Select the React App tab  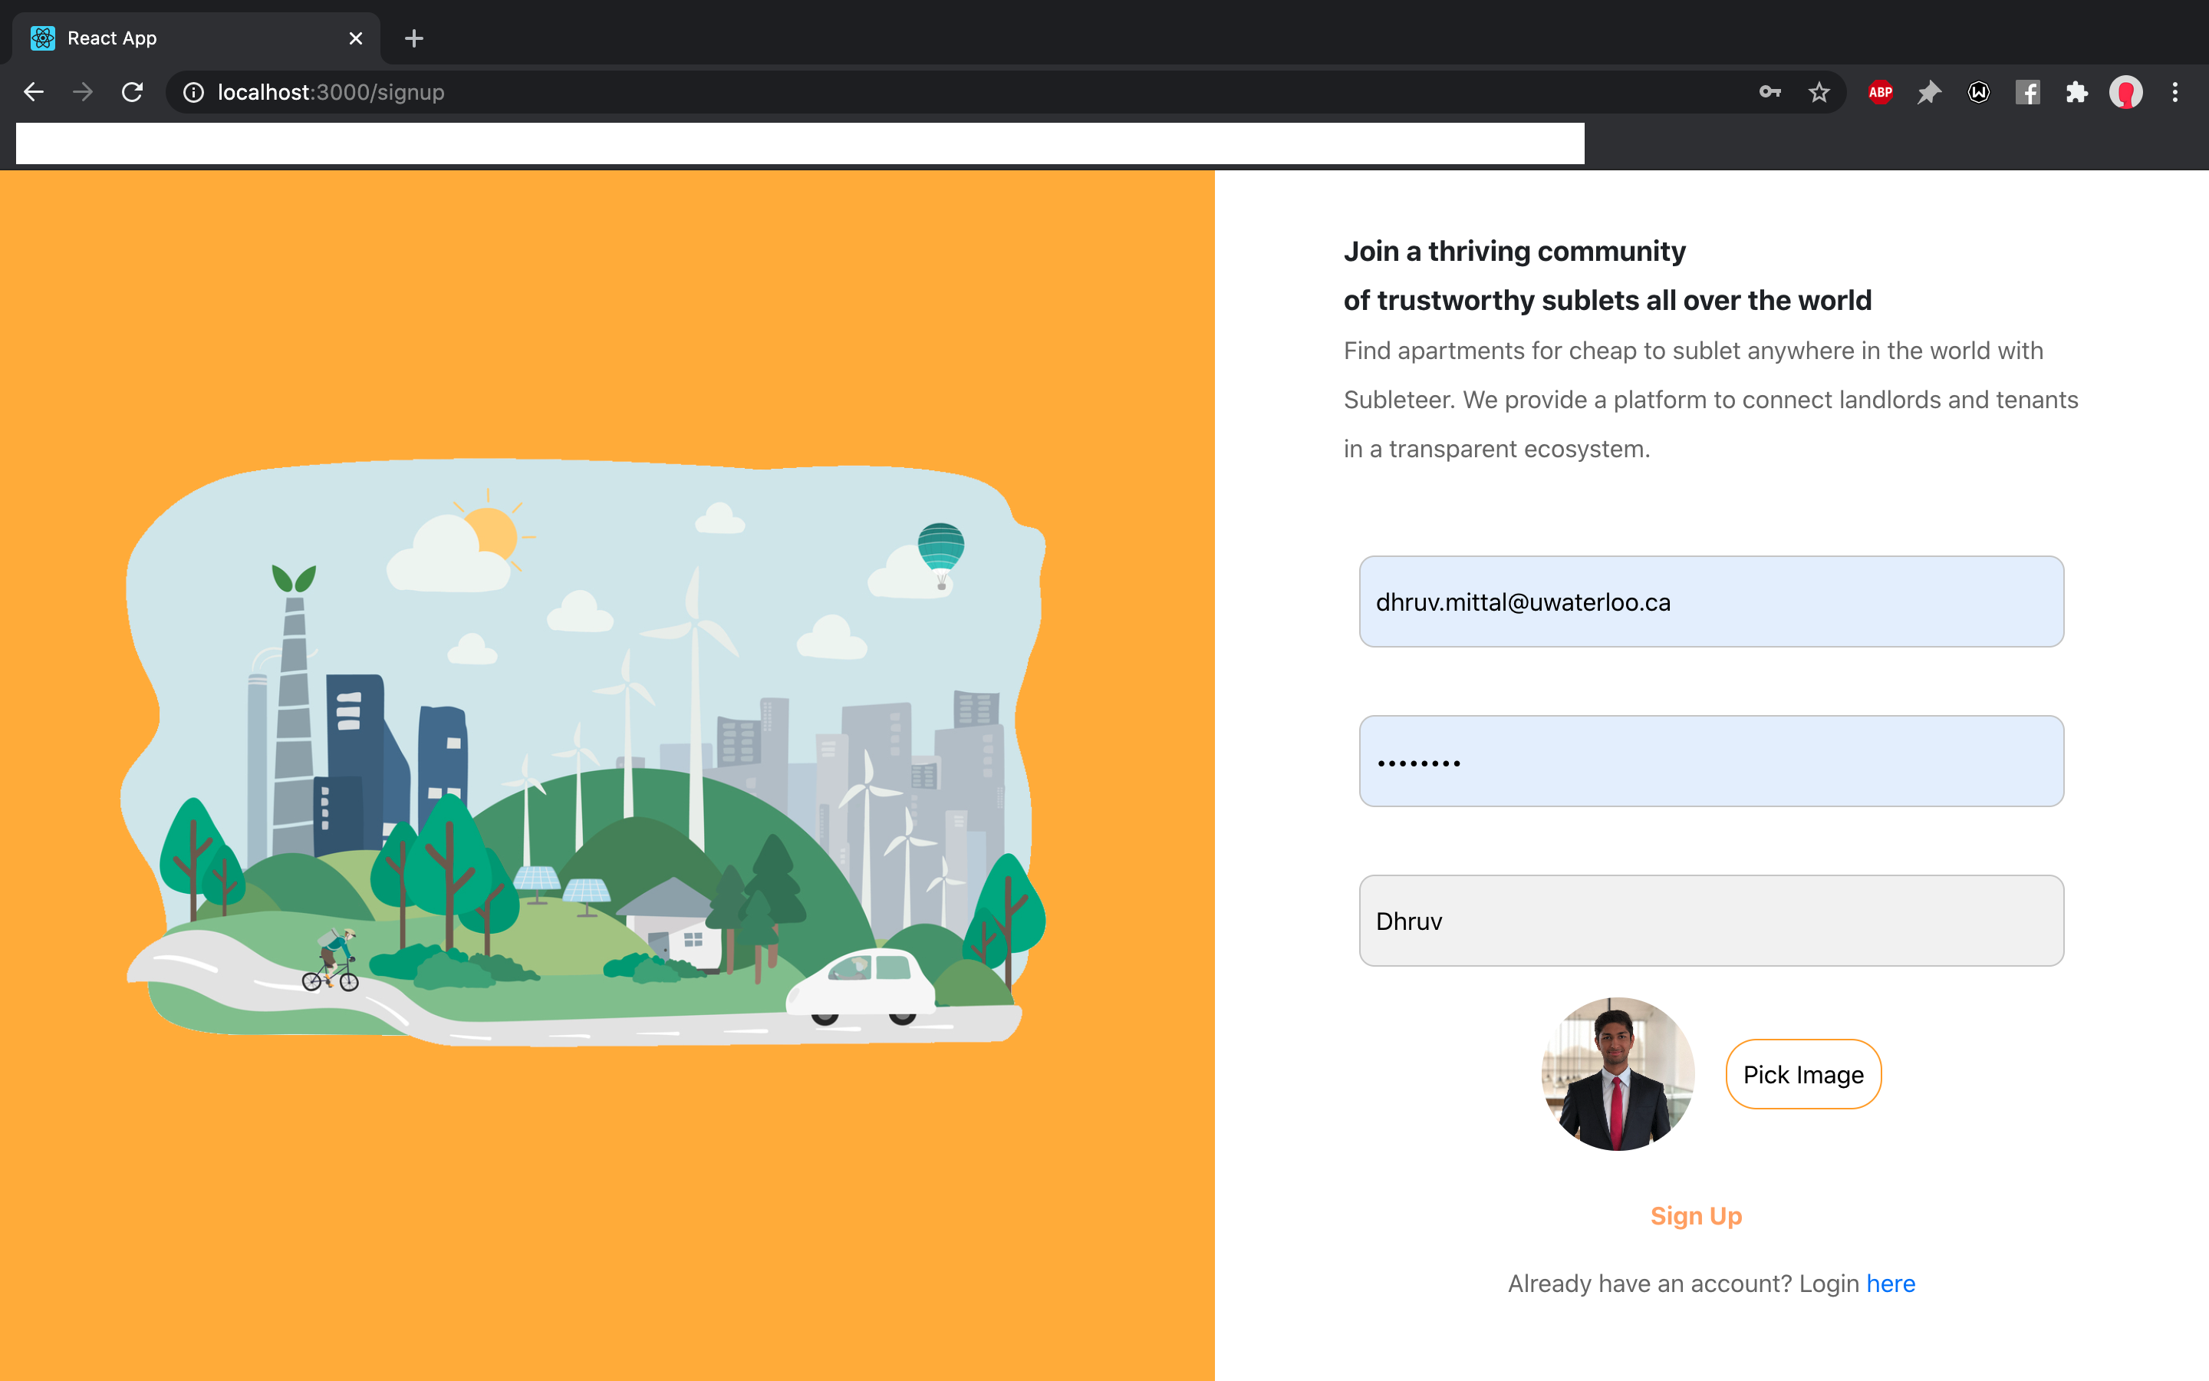183,38
